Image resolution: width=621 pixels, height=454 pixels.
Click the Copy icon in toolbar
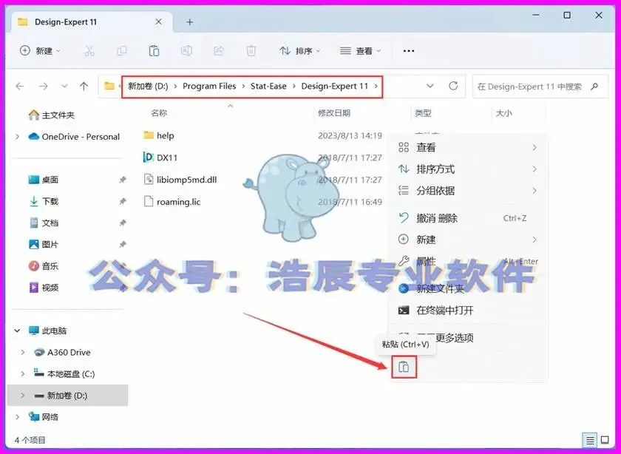(121, 51)
